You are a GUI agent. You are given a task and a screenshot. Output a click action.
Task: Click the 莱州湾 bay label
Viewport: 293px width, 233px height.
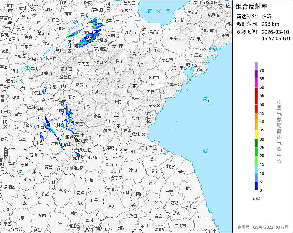pos(158,11)
